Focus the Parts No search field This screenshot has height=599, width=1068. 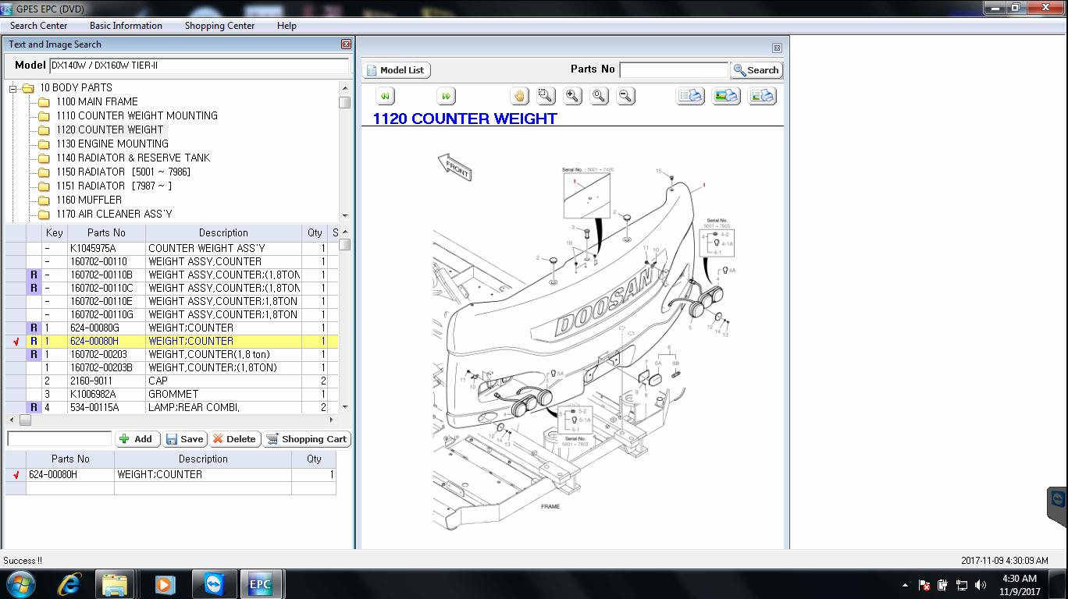click(x=674, y=70)
